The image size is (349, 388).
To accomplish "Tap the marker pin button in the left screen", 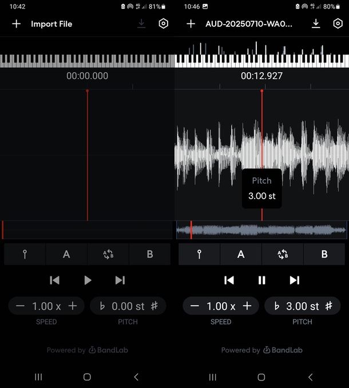I will click(25, 254).
